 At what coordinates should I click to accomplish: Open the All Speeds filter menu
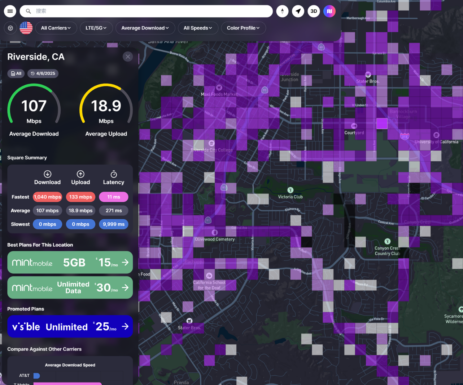pos(198,28)
